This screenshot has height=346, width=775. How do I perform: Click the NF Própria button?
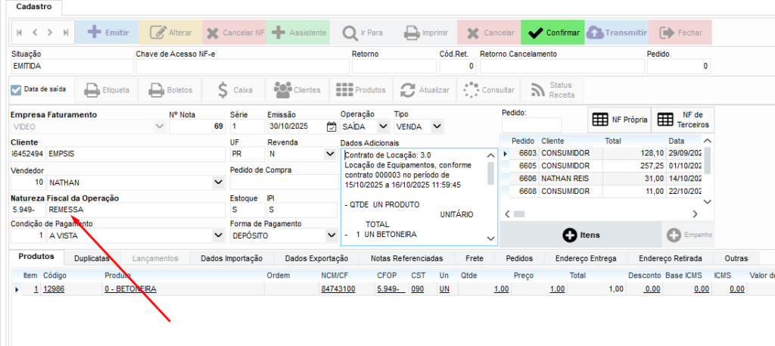pos(618,120)
